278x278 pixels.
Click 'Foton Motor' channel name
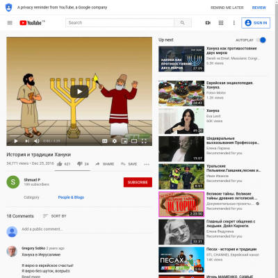(x=216, y=92)
